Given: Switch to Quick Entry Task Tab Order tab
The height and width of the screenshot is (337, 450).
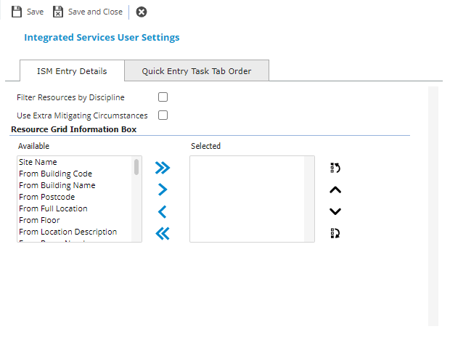Looking at the screenshot, I should (196, 71).
